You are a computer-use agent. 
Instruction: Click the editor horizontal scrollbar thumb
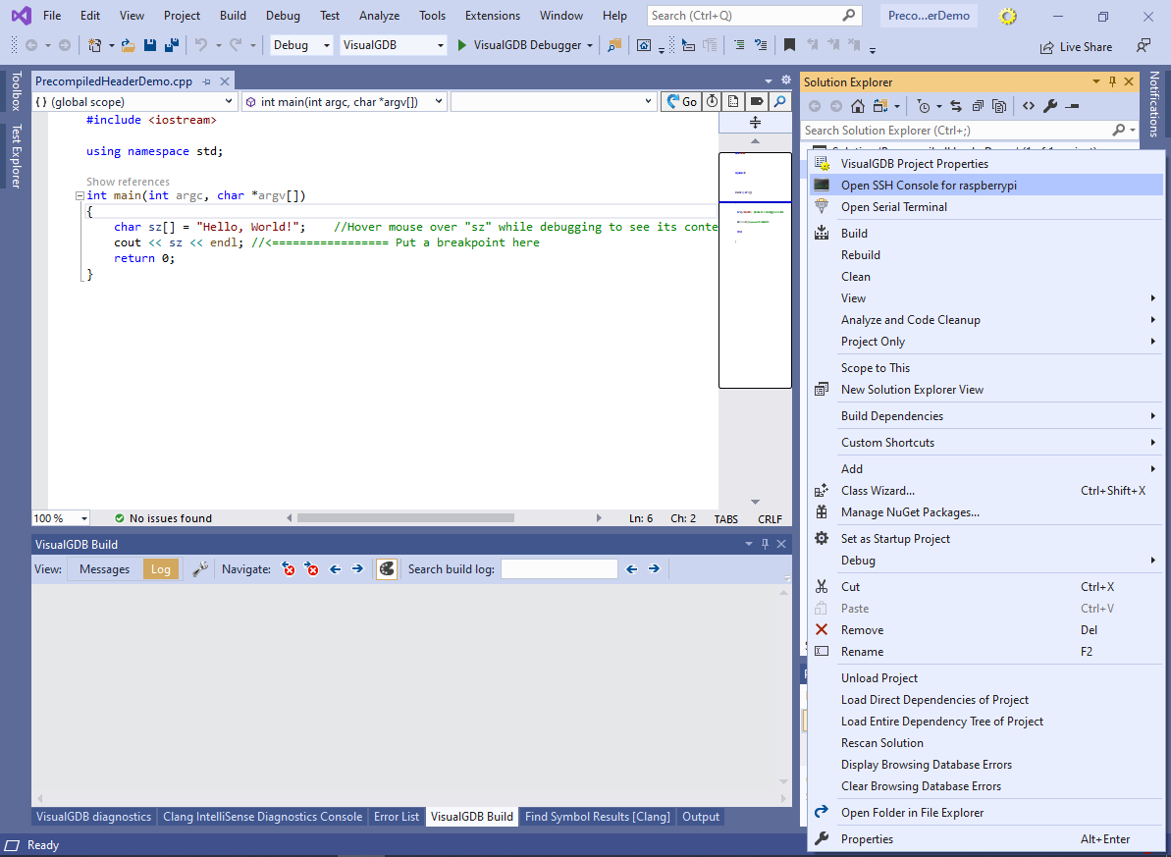405,517
